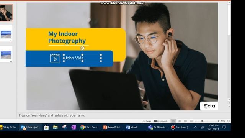The height and width of the screenshot is (138, 245).
Task: Go to the previous slide via scrollbar button
Action: 229,103
